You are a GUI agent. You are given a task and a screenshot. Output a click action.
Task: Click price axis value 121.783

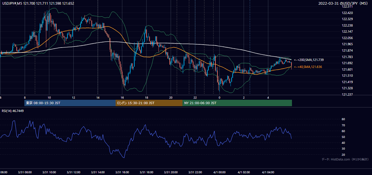(x=348, y=57)
